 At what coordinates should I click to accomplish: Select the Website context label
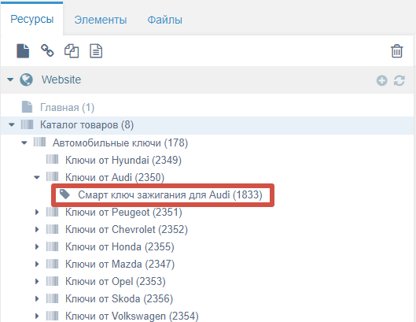[61, 80]
